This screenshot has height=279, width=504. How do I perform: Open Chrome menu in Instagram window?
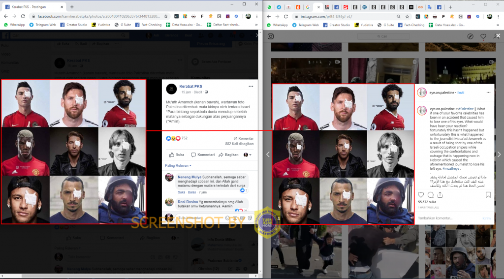tap(498, 16)
